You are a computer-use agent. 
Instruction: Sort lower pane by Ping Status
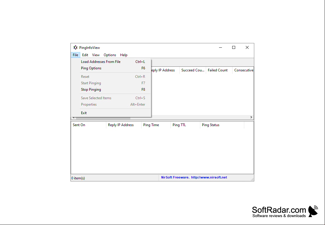coord(222,125)
